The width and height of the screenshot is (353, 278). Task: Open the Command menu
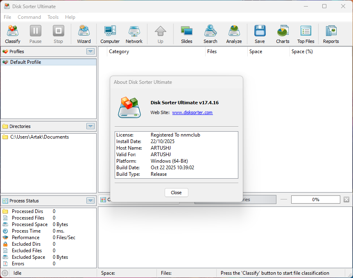click(29, 17)
